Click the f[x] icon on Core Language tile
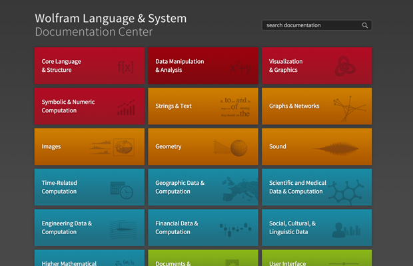Screen dimensions: 413x266 [x=126, y=66]
